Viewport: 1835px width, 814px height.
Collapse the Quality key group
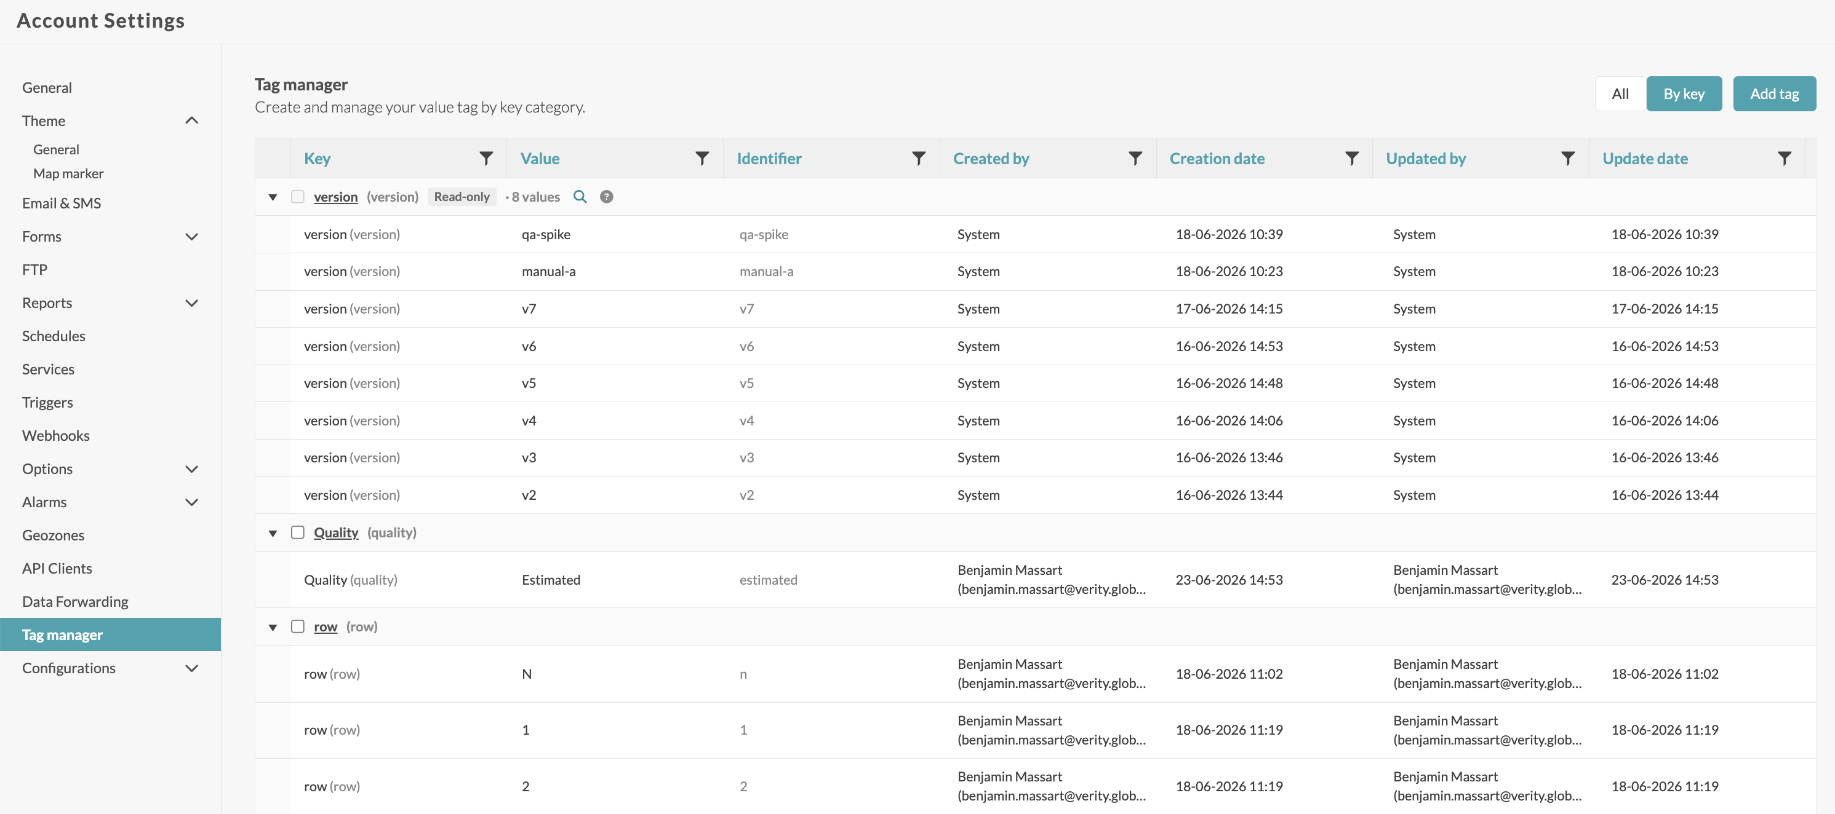coord(273,534)
